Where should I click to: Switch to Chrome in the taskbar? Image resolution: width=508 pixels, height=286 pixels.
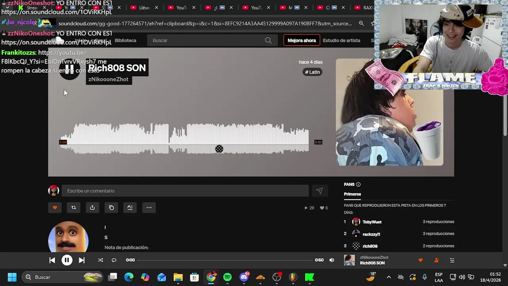click(x=211, y=277)
